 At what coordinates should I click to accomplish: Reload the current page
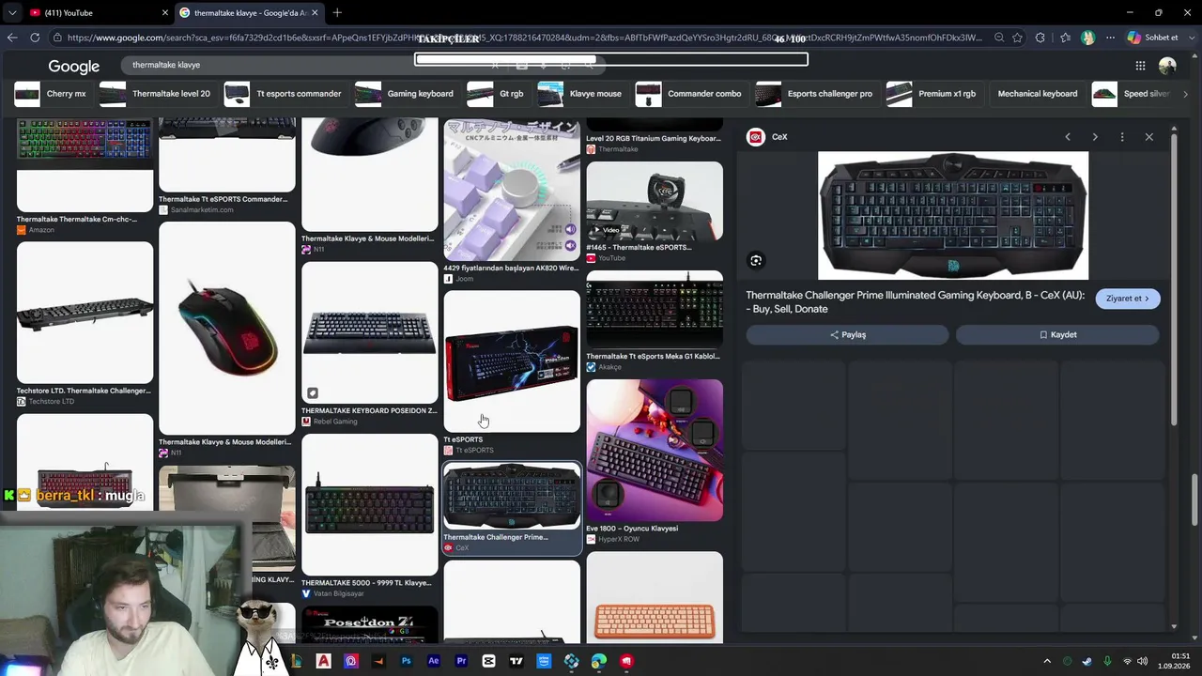(x=35, y=38)
